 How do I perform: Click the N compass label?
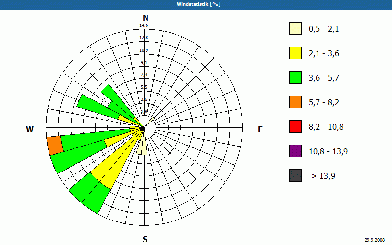pyautogui.click(x=146, y=18)
